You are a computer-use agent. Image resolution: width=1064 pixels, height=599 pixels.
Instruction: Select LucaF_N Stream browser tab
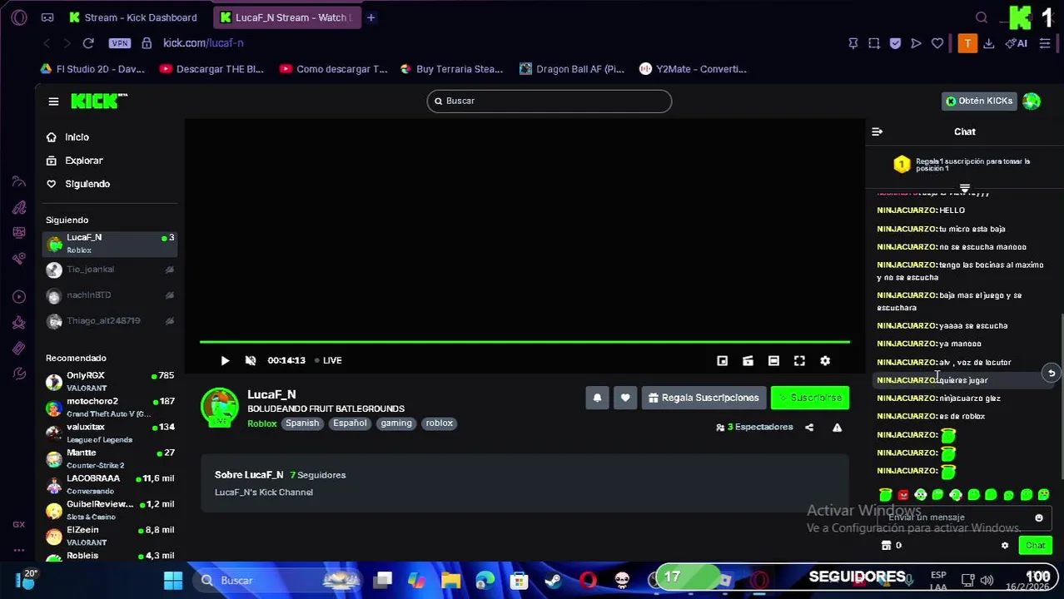click(286, 17)
